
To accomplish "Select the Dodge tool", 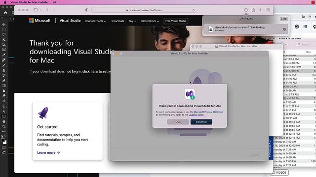I will coord(4,96).
